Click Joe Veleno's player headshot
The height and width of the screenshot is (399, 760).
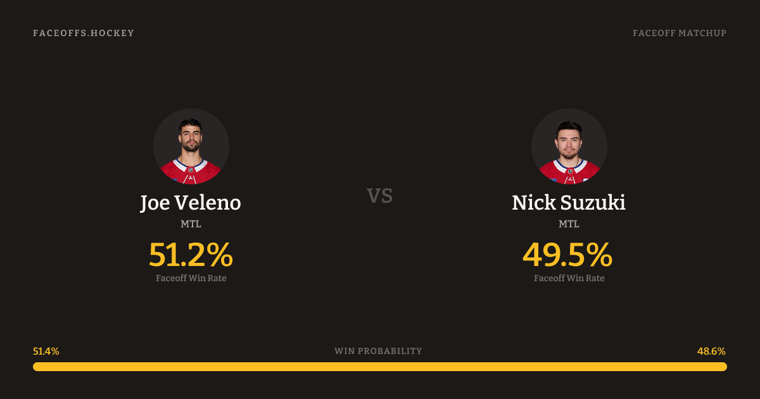click(191, 146)
